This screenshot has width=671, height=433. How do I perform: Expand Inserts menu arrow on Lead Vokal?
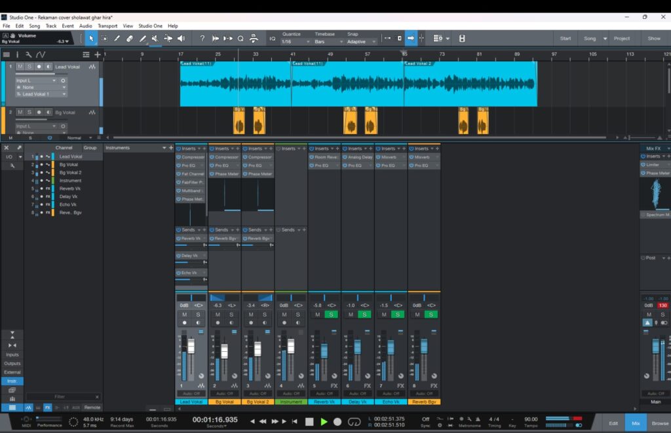tap(199, 148)
